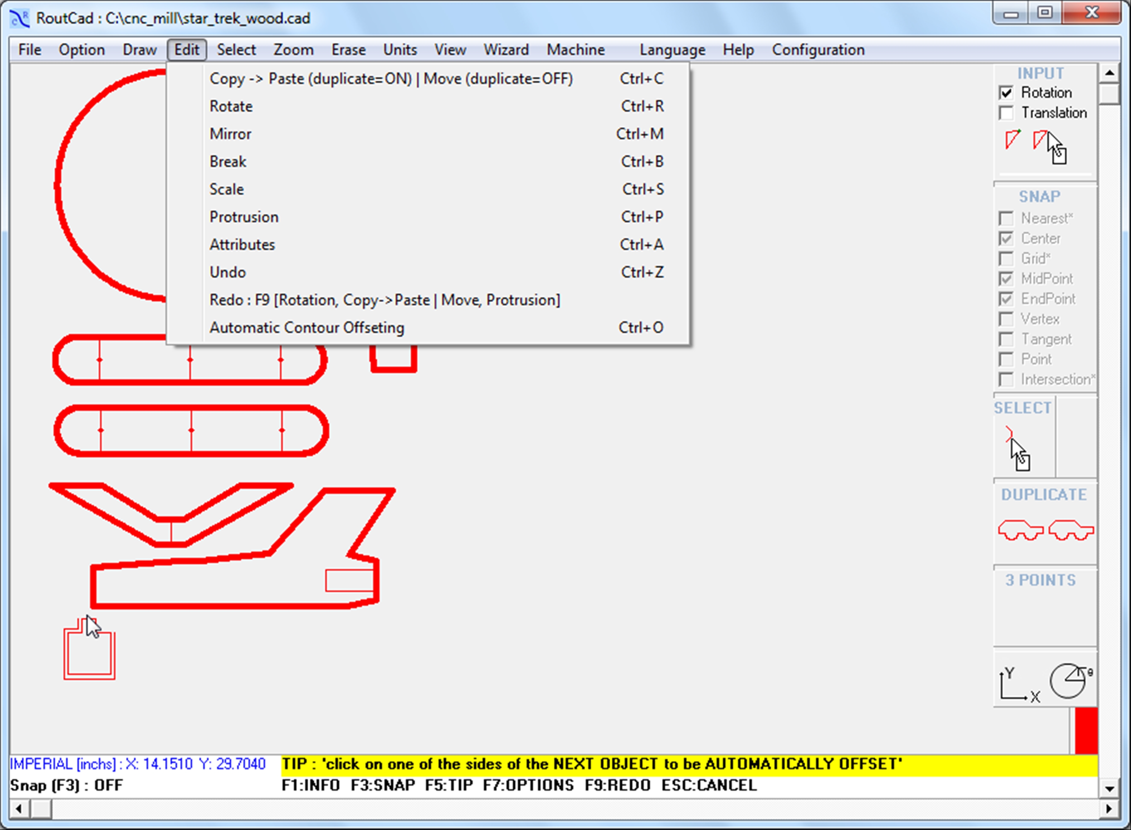The width and height of the screenshot is (1131, 830).
Task: Enable the Translation checkbox
Action: [1006, 113]
